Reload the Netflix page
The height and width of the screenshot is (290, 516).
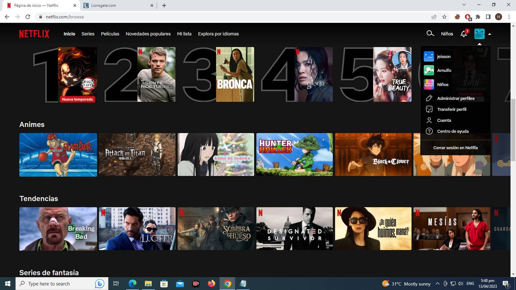28,17
